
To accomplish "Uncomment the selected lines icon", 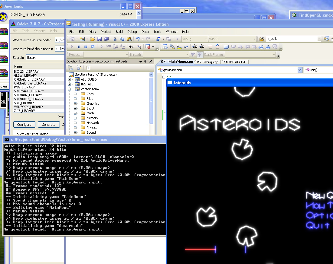I will pyautogui.click(x=217, y=47).
